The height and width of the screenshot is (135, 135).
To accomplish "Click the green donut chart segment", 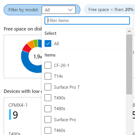I will [36, 43].
